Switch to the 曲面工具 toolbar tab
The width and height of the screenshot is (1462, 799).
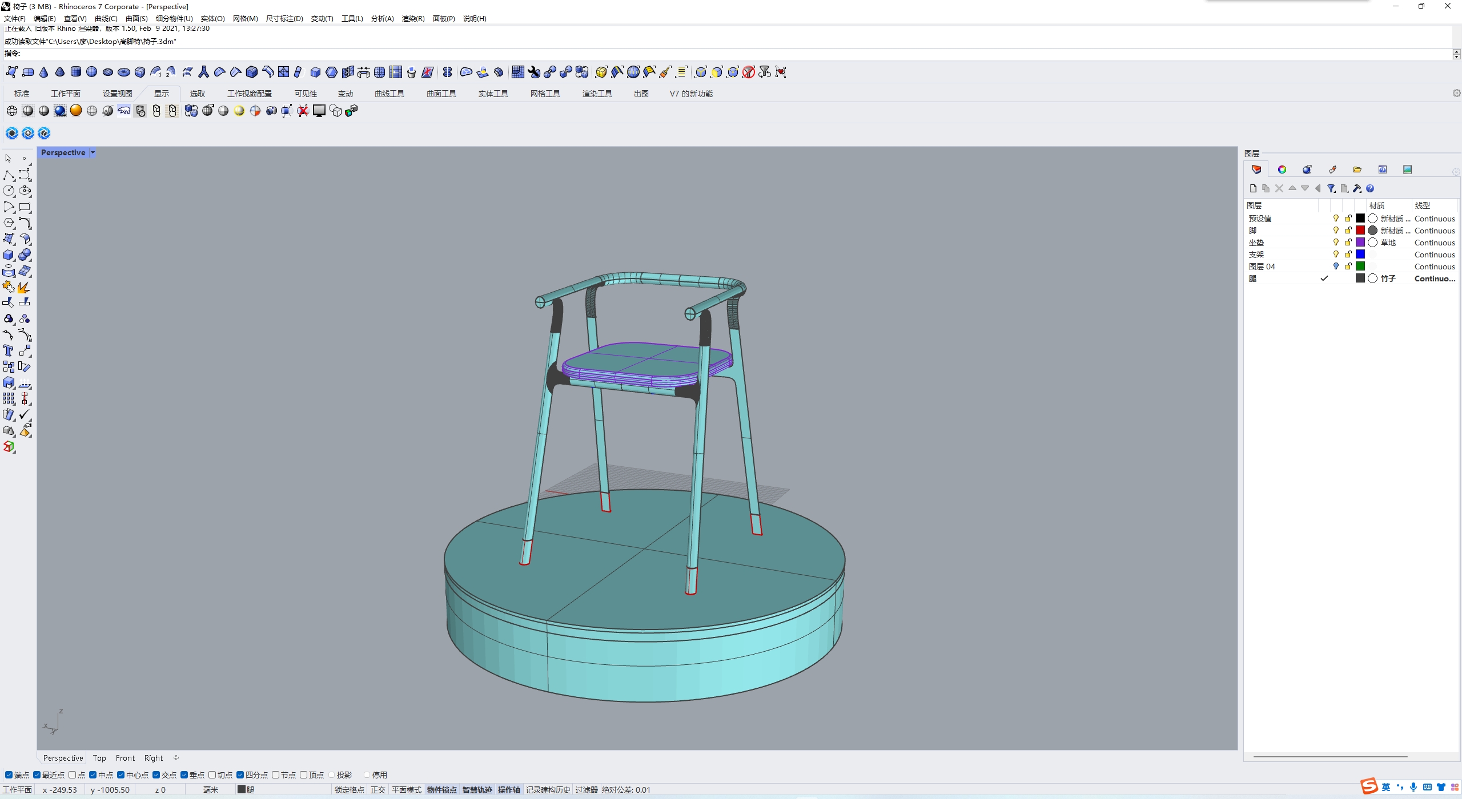[x=440, y=93]
